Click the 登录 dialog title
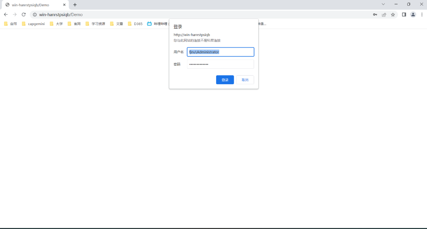Viewport: 427px width, 229px height. coord(178,27)
